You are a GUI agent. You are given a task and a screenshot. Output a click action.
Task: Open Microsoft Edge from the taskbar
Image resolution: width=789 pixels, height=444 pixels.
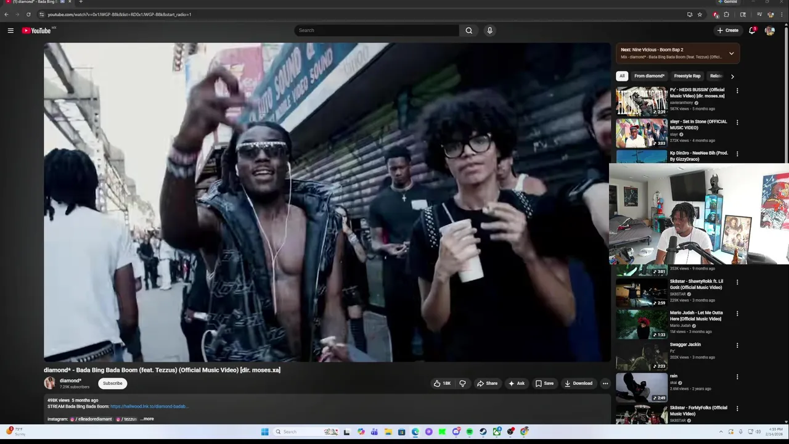coord(415,432)
